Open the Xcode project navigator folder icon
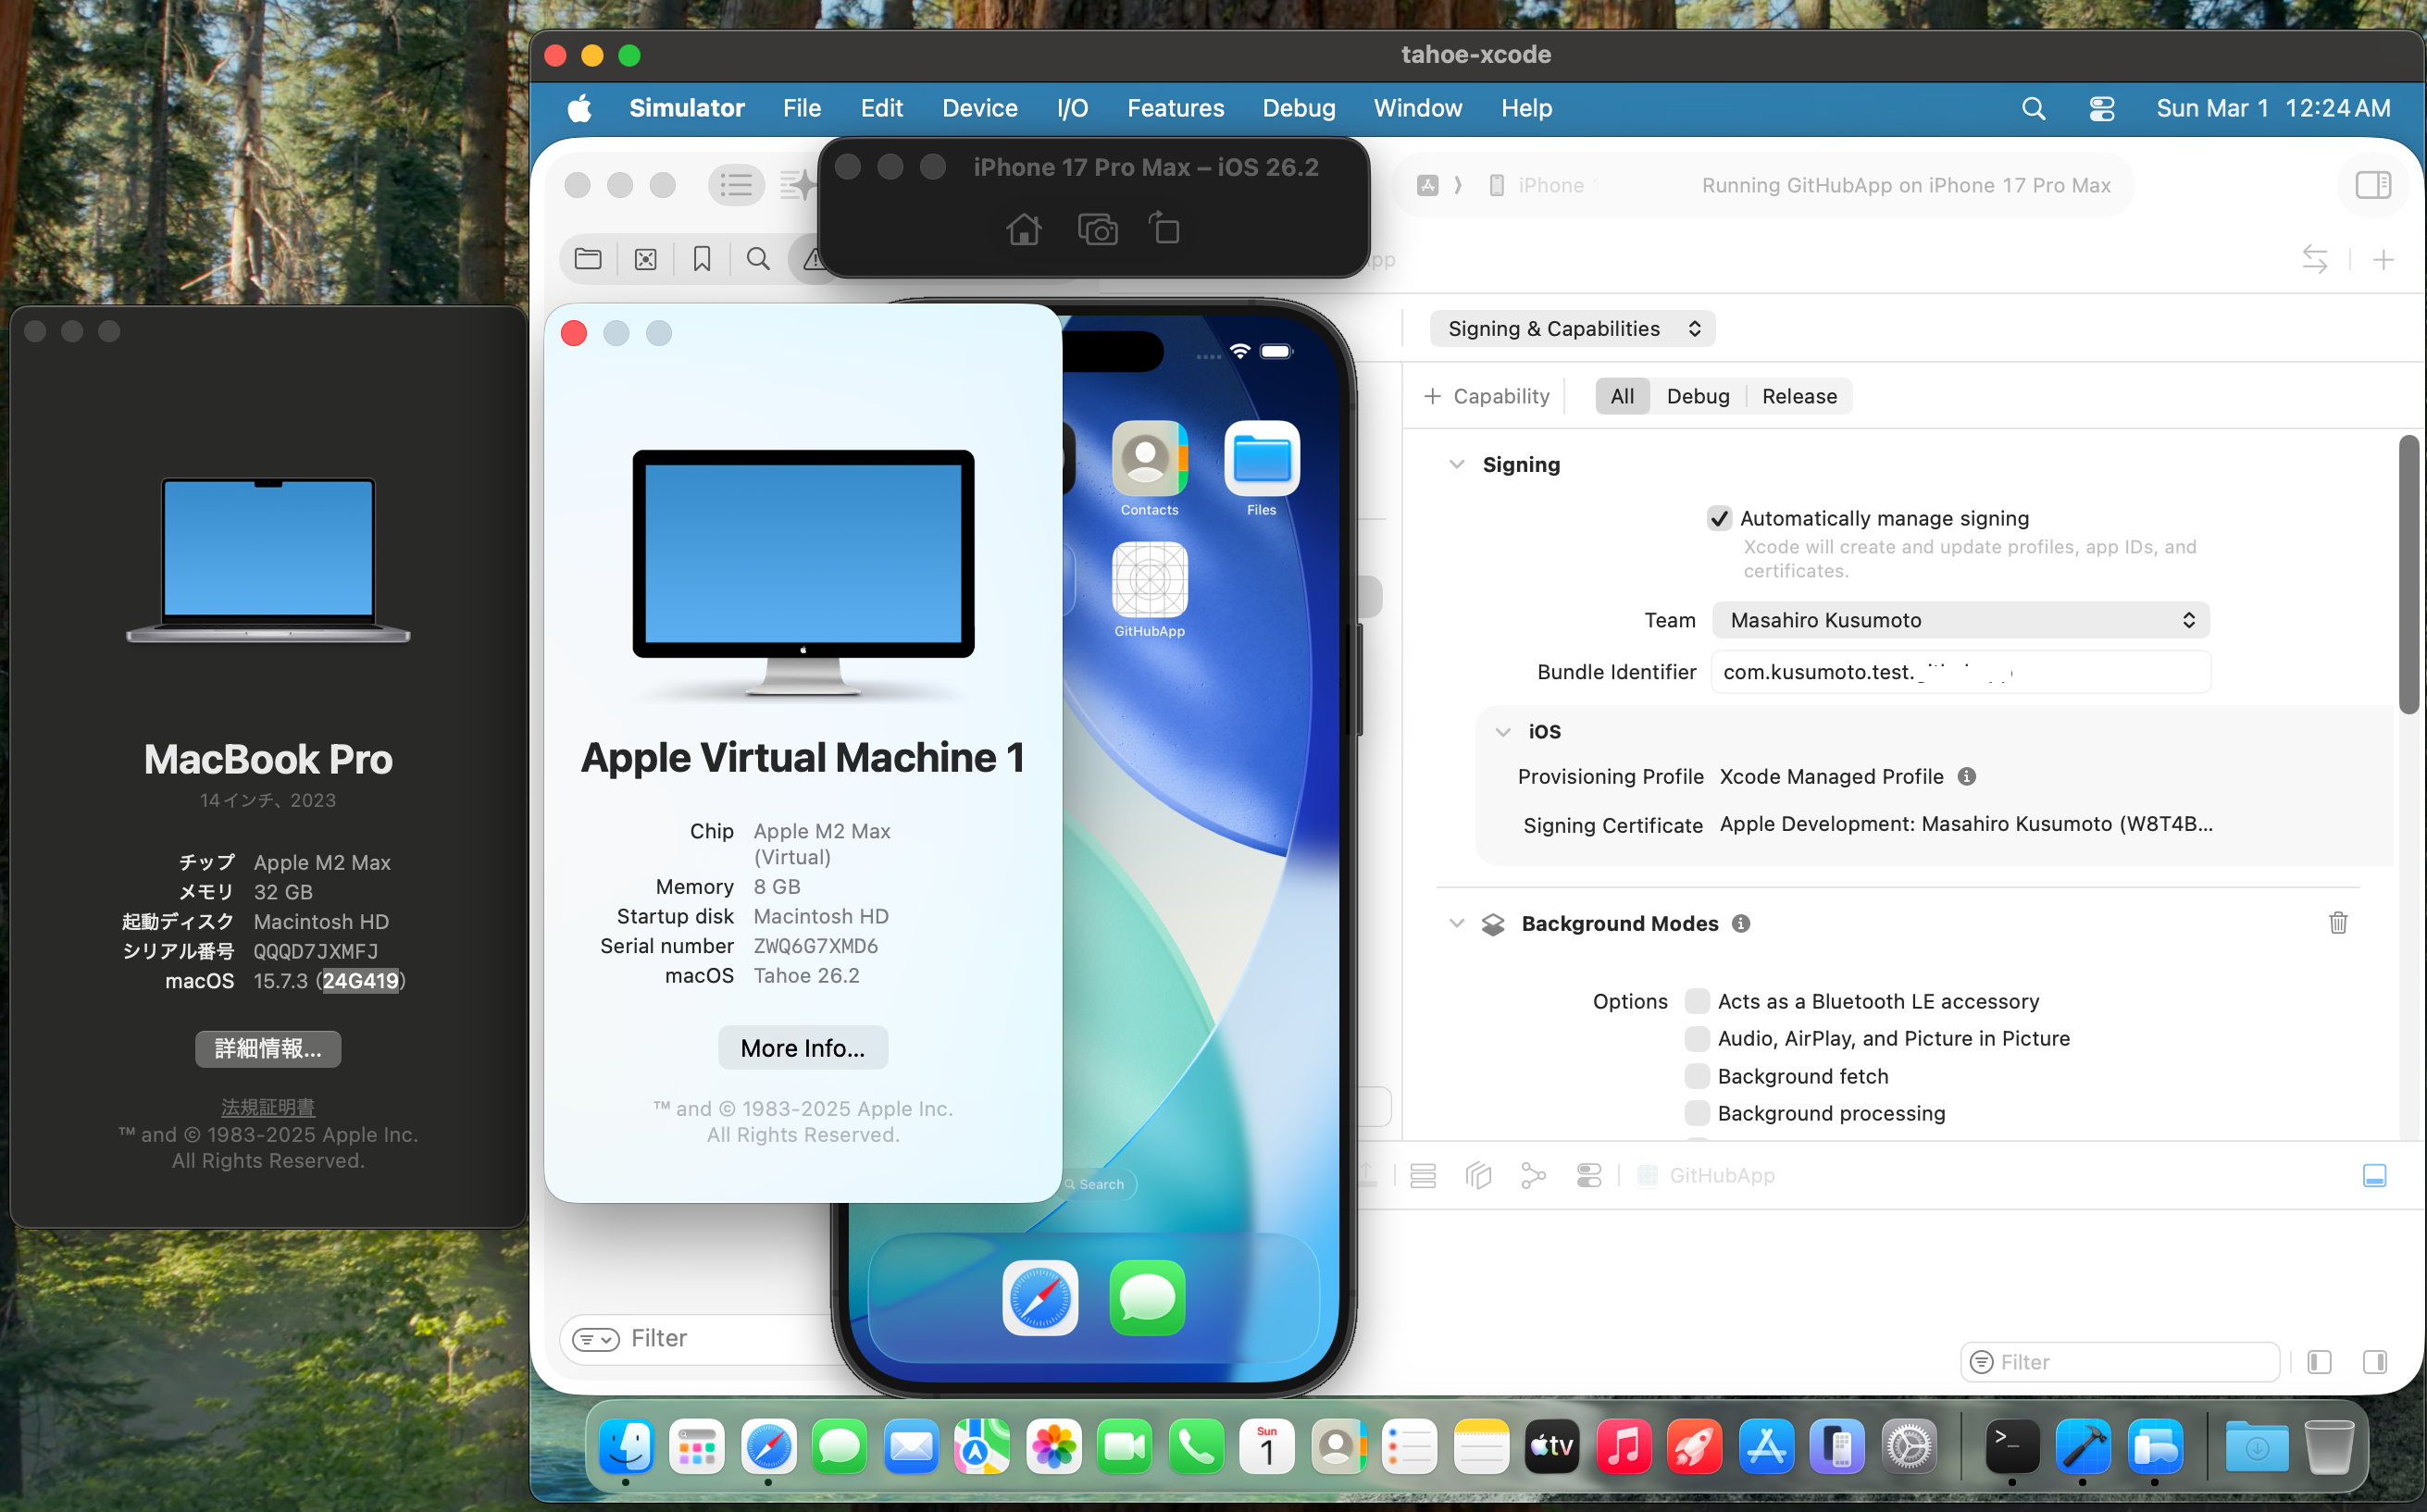Screen dimensions: 2427x1512 [x=588, y=260]
